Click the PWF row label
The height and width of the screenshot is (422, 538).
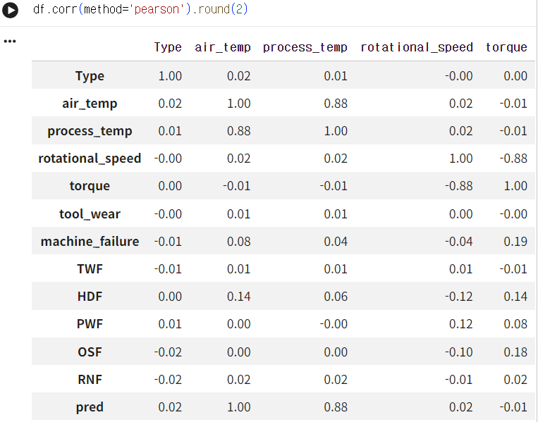90,324
